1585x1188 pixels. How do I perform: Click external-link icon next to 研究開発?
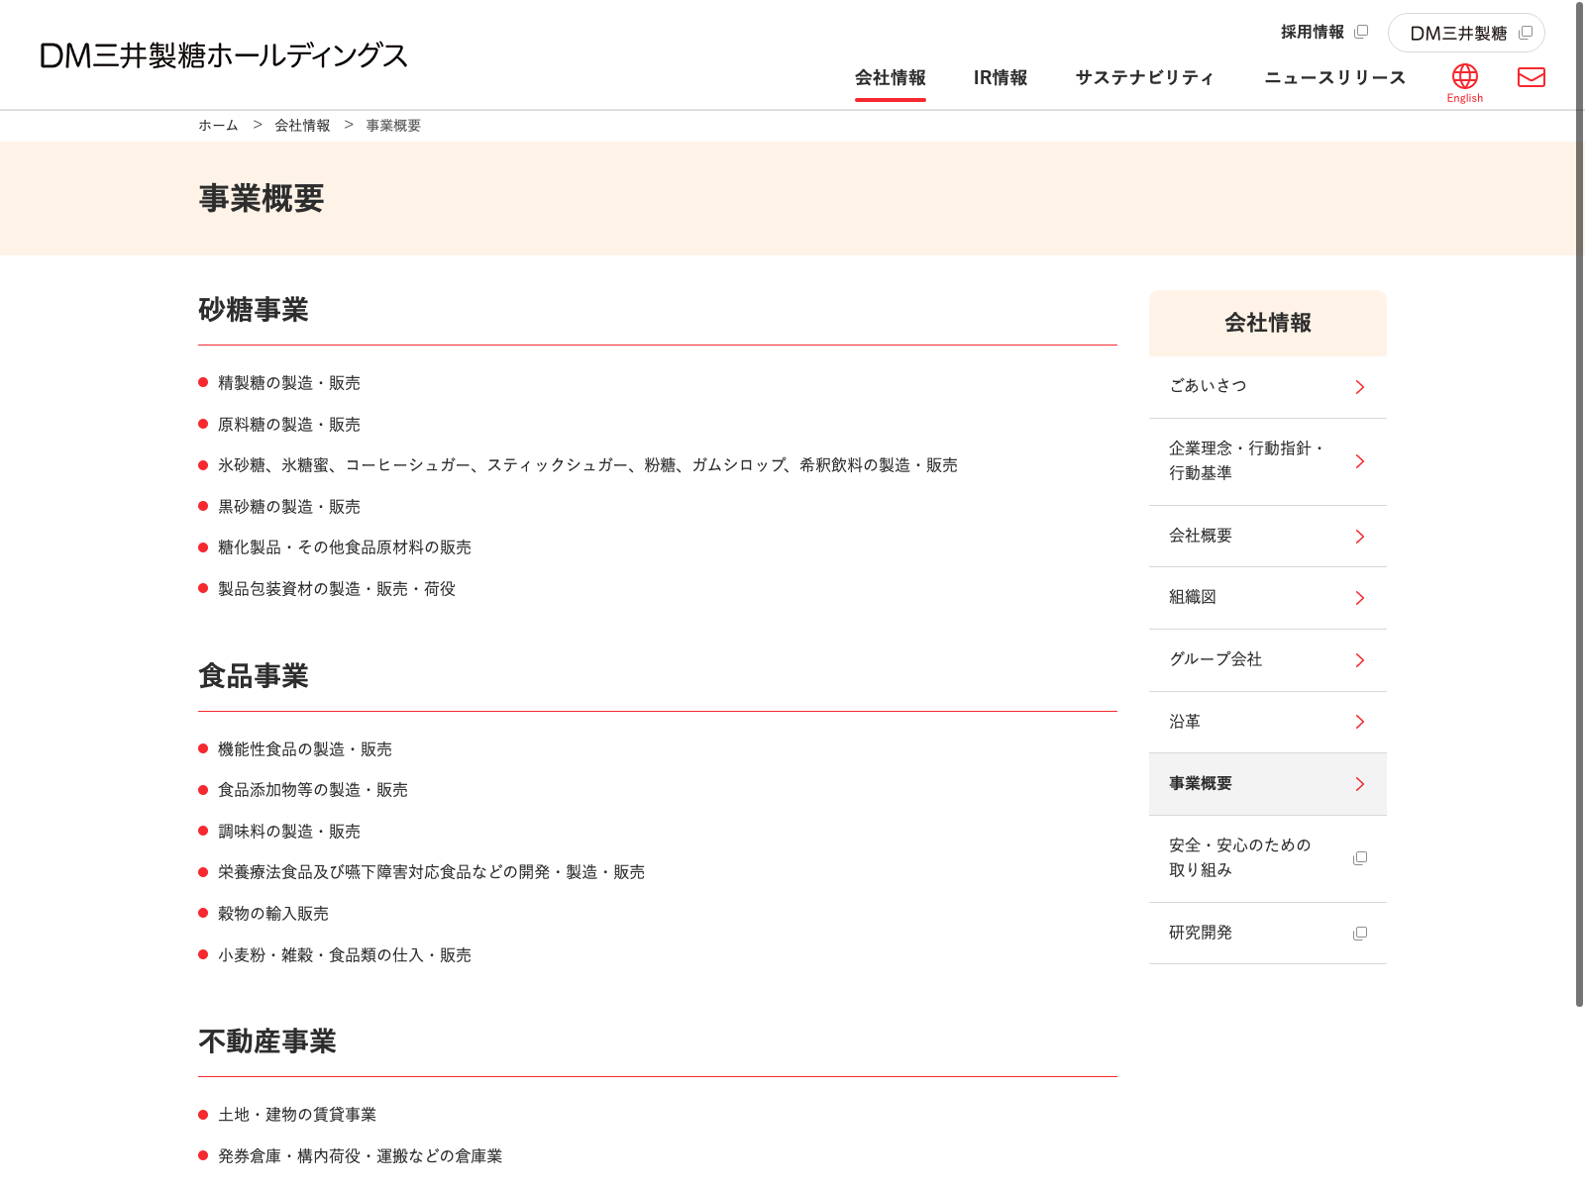pyautogui.click(x=1360, y=934)
